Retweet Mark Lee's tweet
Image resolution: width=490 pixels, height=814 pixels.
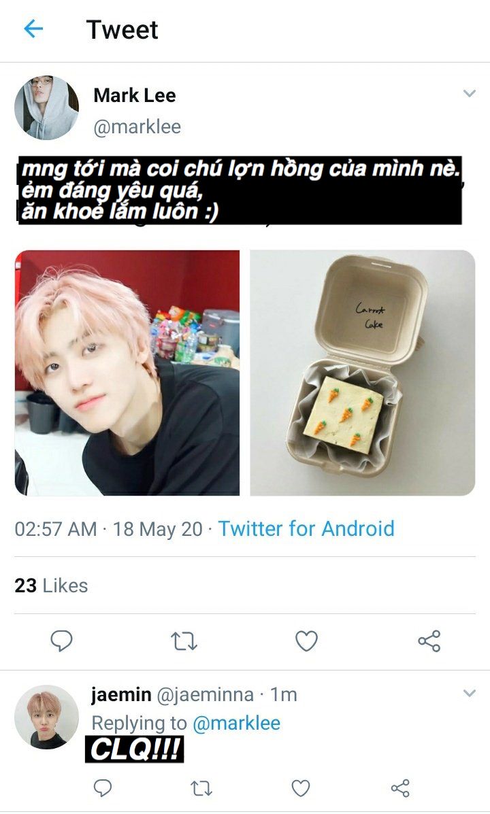coord(184,641)
